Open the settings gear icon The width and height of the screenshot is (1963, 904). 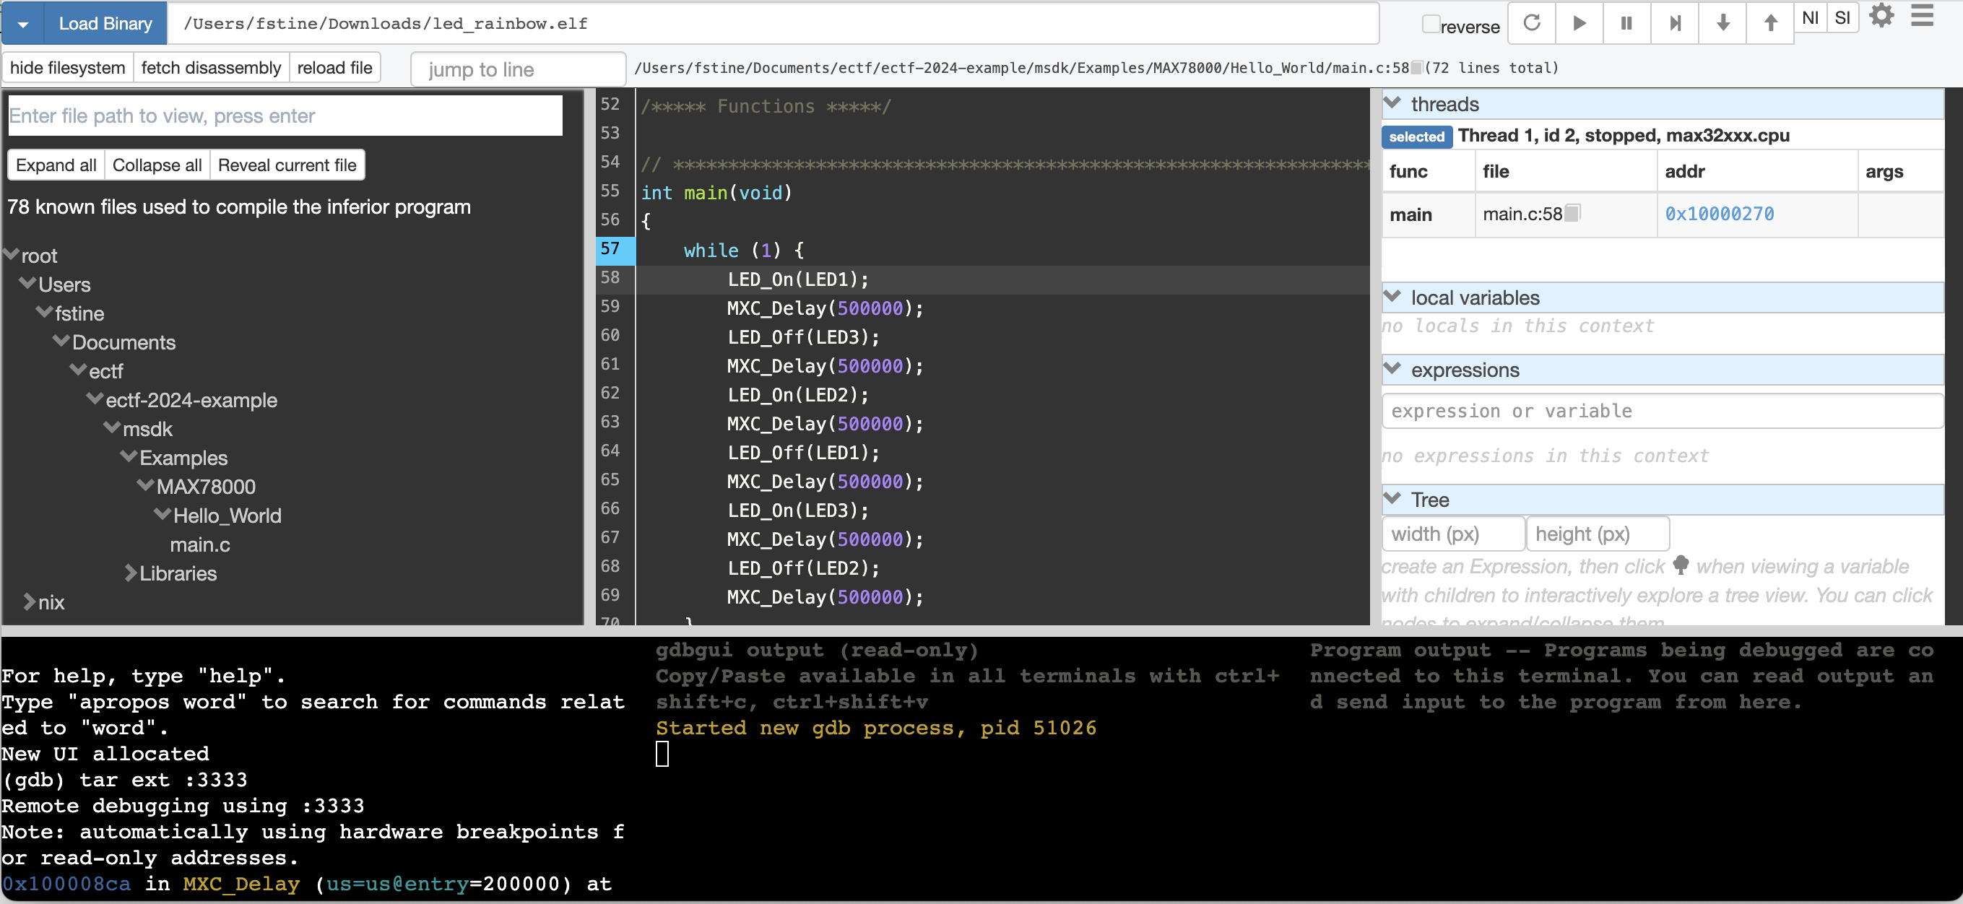1881,16
